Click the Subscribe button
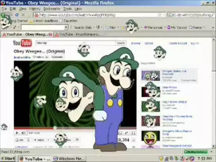Viewport: 216px width, 162px height. click(x=57, y=57)
